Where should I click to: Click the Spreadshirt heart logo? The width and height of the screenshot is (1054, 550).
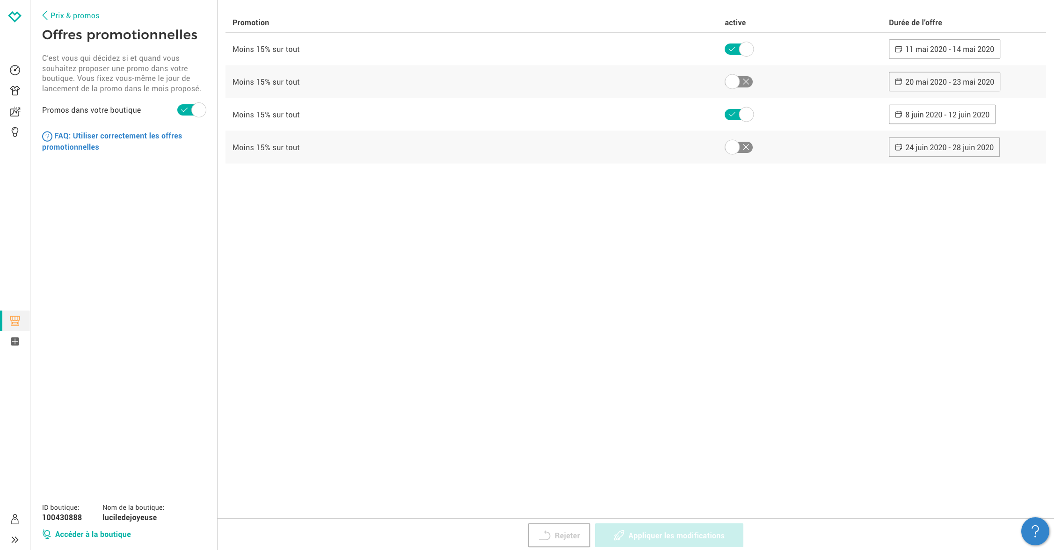[15, 16]
